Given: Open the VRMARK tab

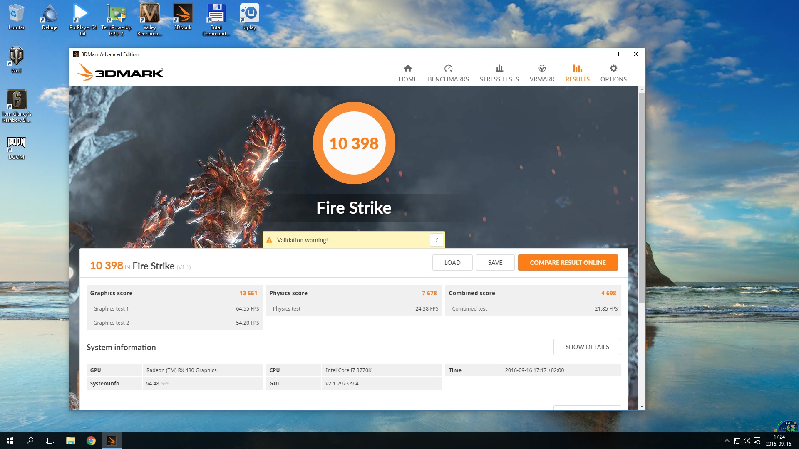Looking at the screenshot, I should point(542,73).
